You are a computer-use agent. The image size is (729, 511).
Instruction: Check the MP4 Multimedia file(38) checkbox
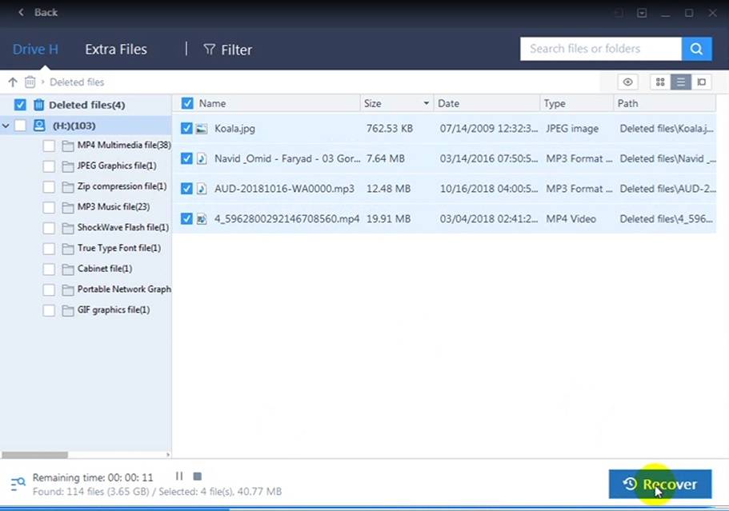49,146
